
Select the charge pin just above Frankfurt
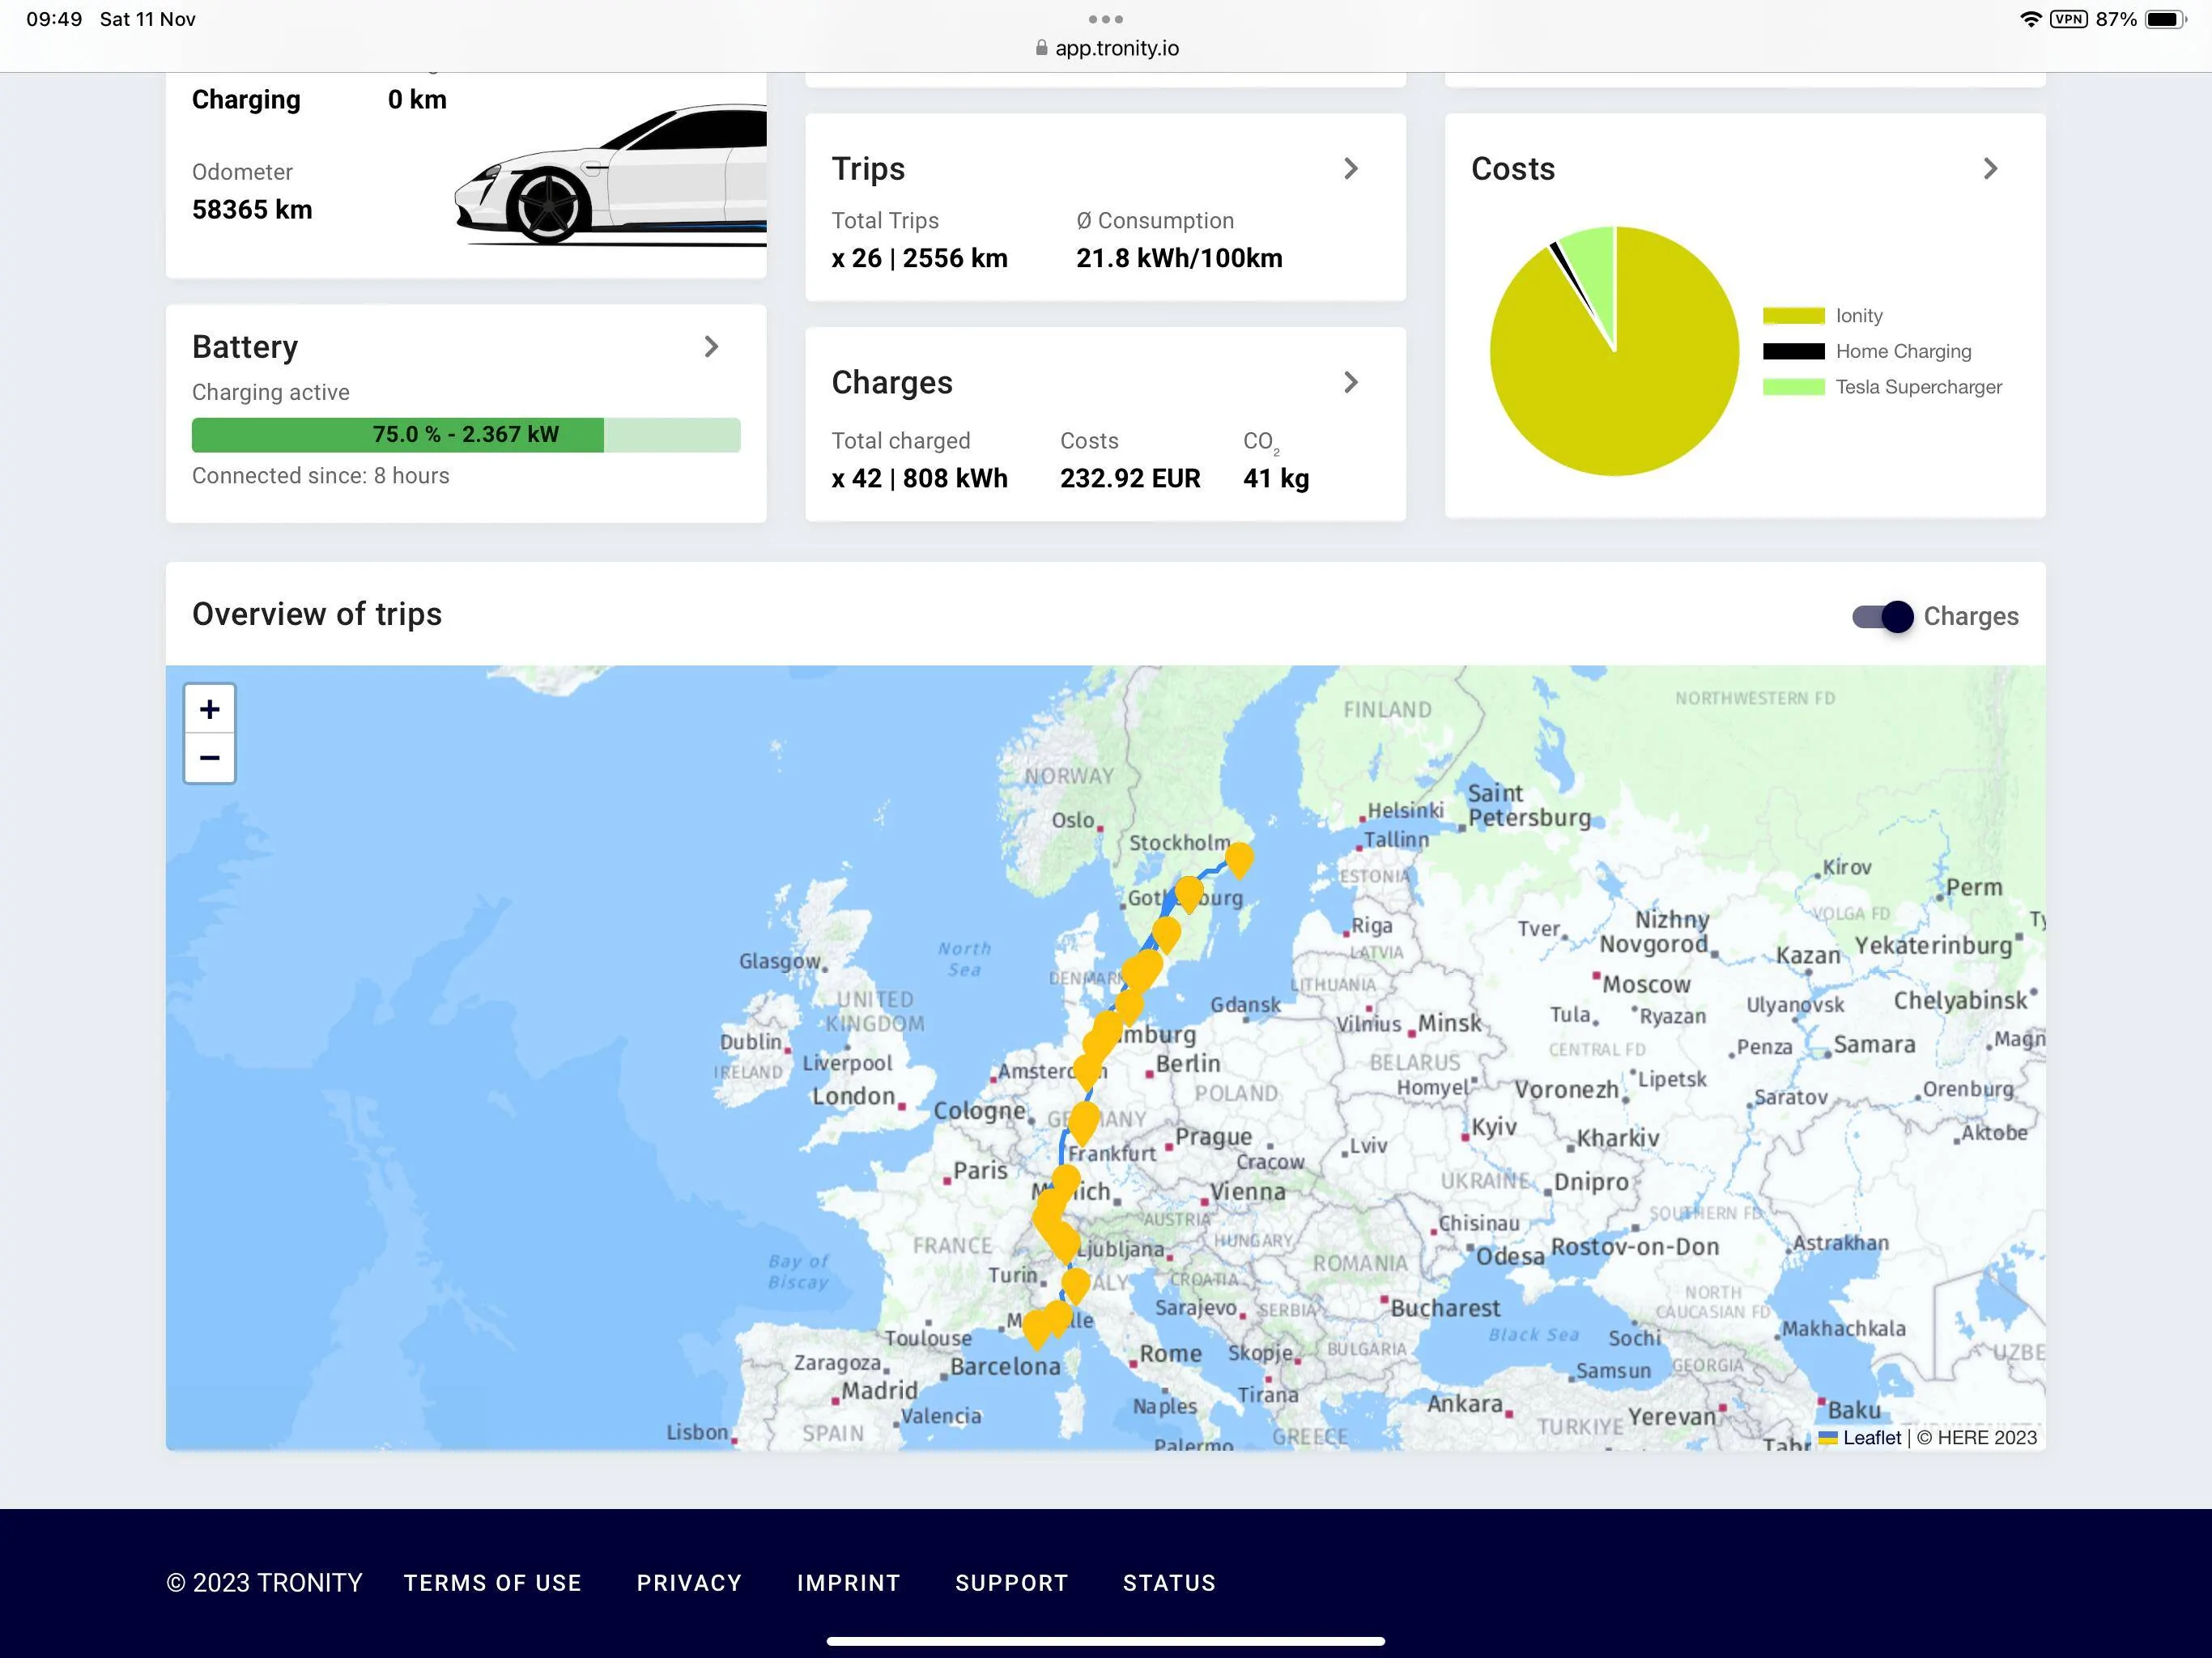(x=1084, y=1122)
